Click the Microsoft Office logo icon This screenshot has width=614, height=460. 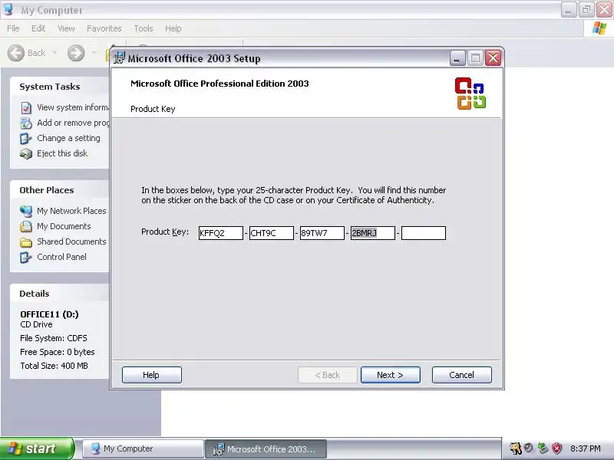click(x=470, y=93)
